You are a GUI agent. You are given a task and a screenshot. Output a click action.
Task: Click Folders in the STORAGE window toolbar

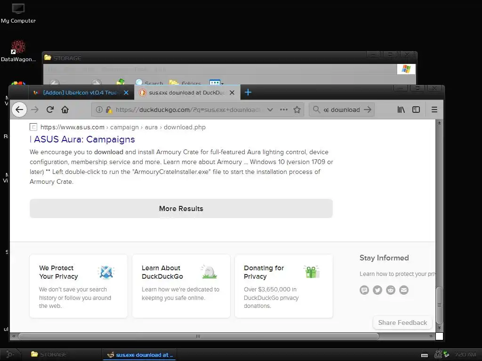(185, 83)
